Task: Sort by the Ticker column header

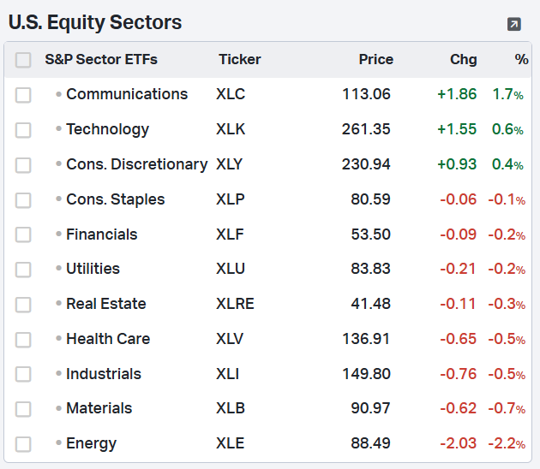Action: pos(240,60)
